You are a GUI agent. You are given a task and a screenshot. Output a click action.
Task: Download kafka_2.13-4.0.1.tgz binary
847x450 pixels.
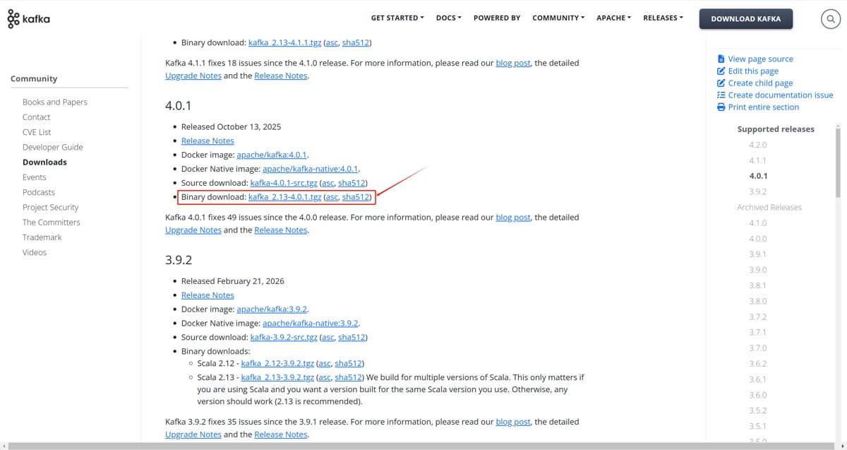(x=285, y=197)
